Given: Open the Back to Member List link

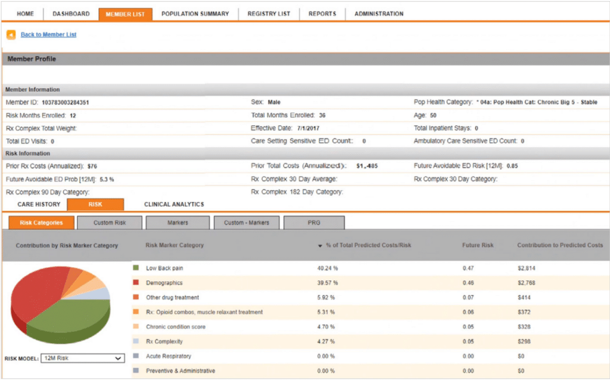Looking at the screenshot, I should (48, 35).
